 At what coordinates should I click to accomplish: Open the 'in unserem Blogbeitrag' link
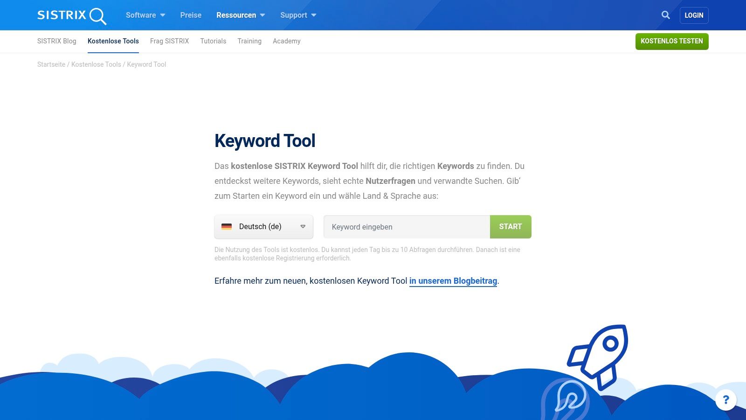[x=453, y=281]
